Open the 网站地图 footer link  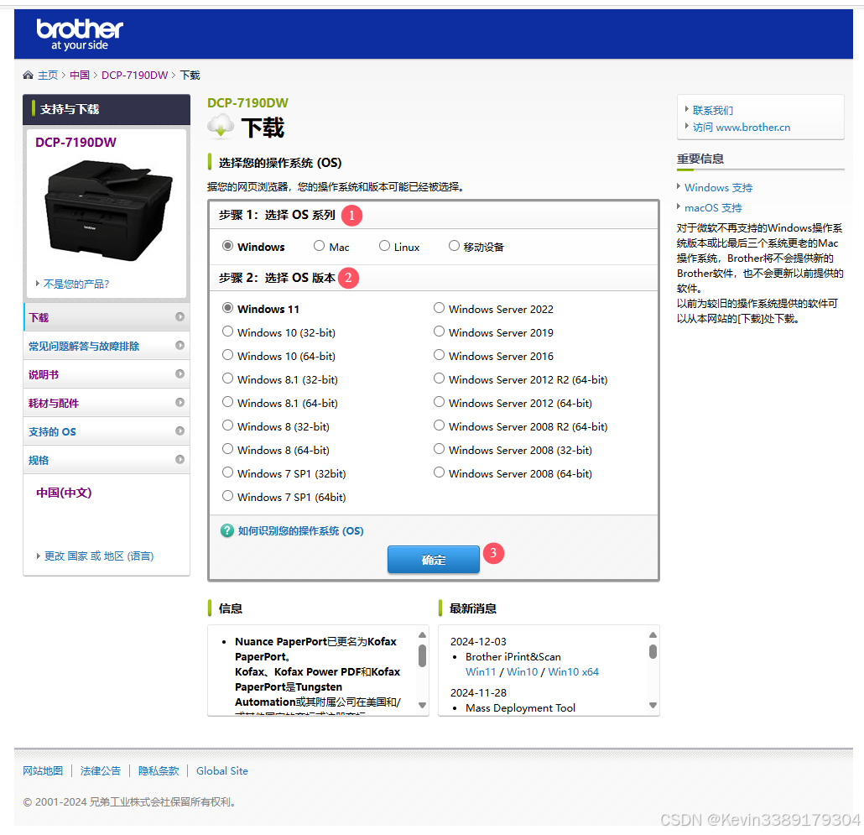(43, 770)
